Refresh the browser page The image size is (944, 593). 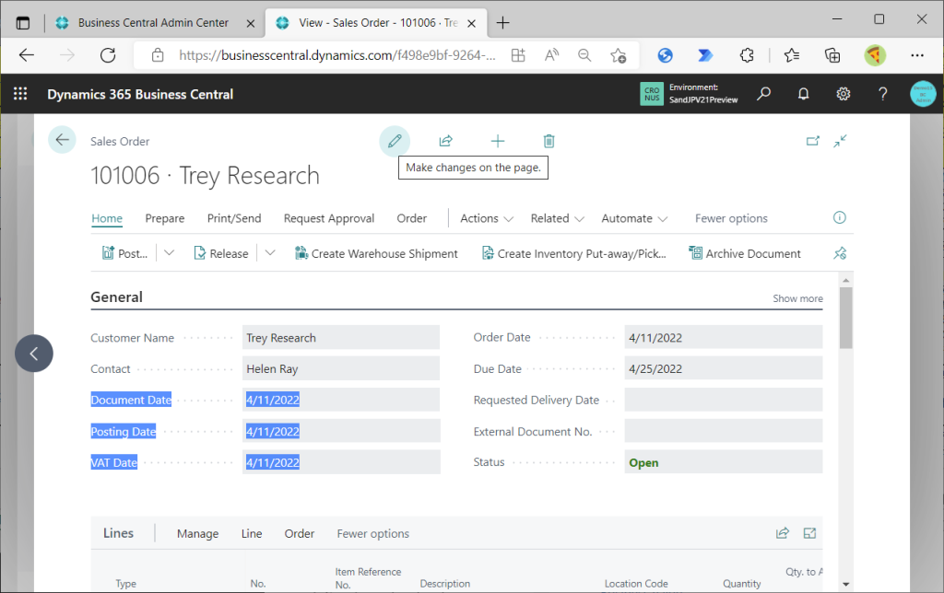[108, 56]
